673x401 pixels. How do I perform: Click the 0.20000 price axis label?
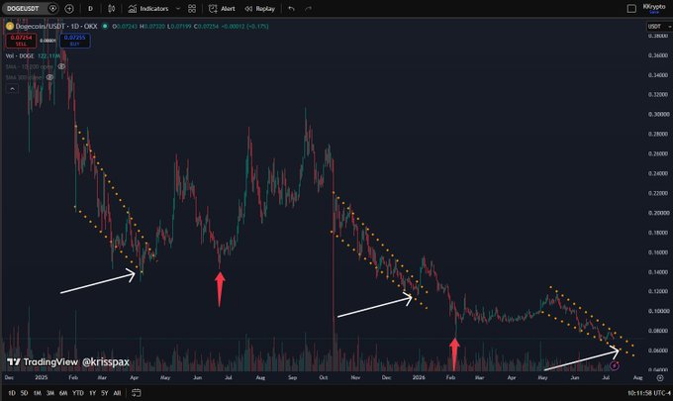(659, 213)
